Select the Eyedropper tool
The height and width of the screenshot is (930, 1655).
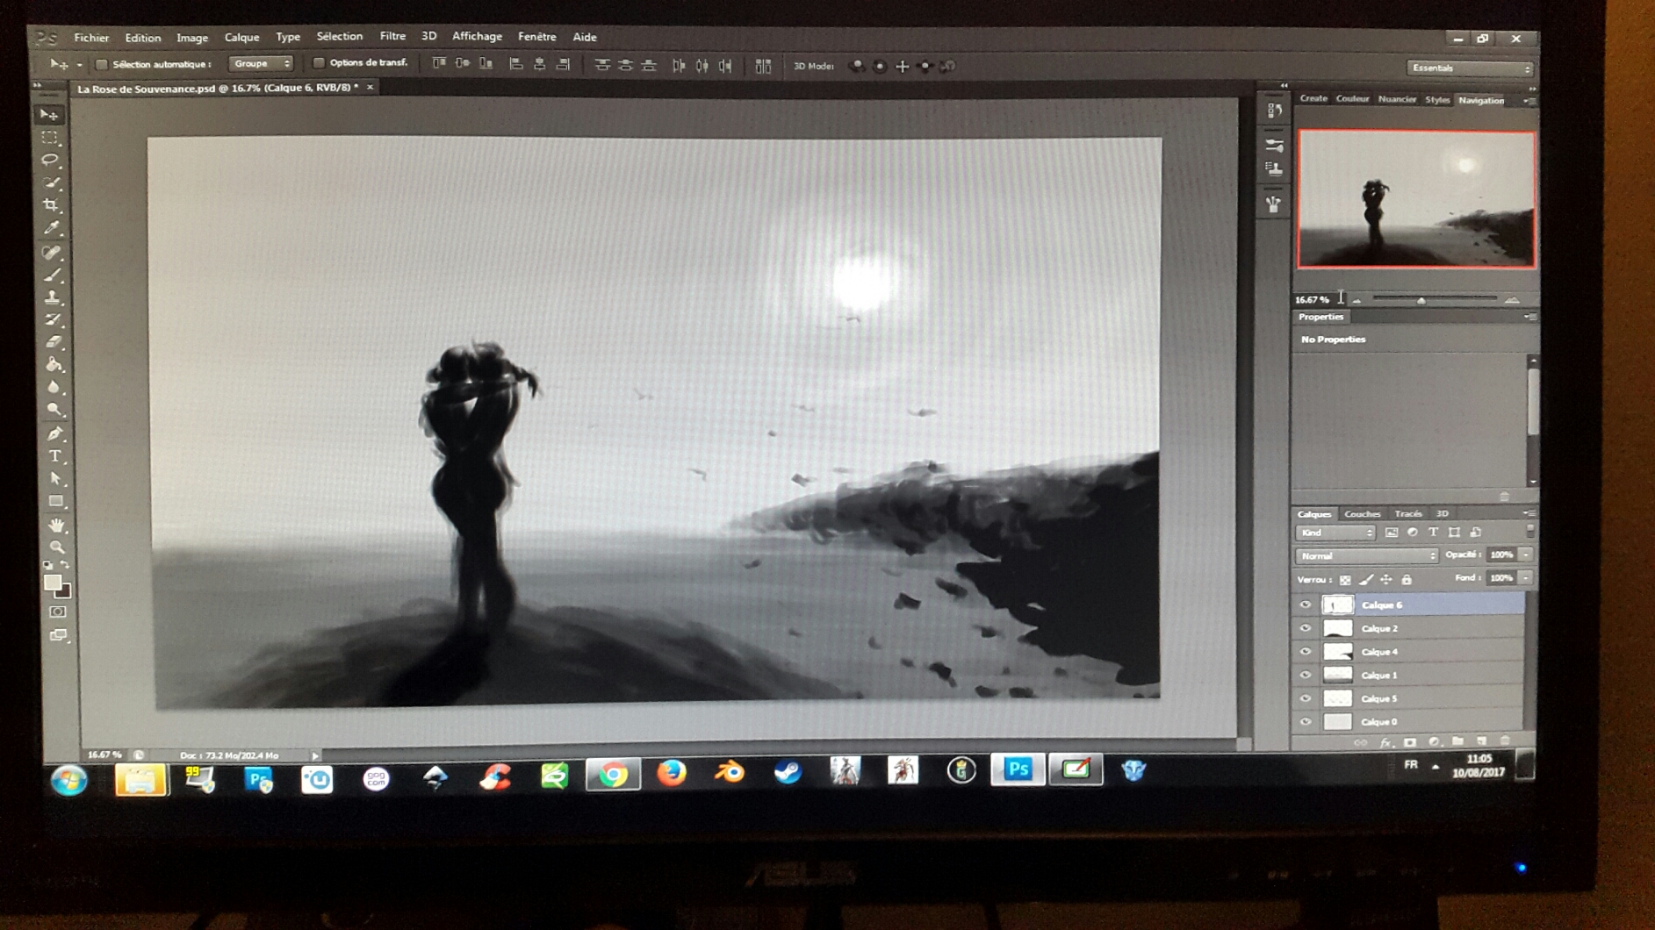(x=52, y=228)
